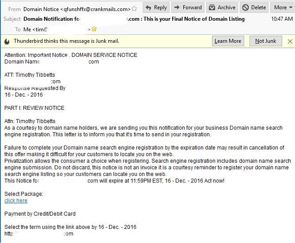Screen dimensions: 295x243
Task: Star the sender Domain Notice contact
Action: point(134,9)
